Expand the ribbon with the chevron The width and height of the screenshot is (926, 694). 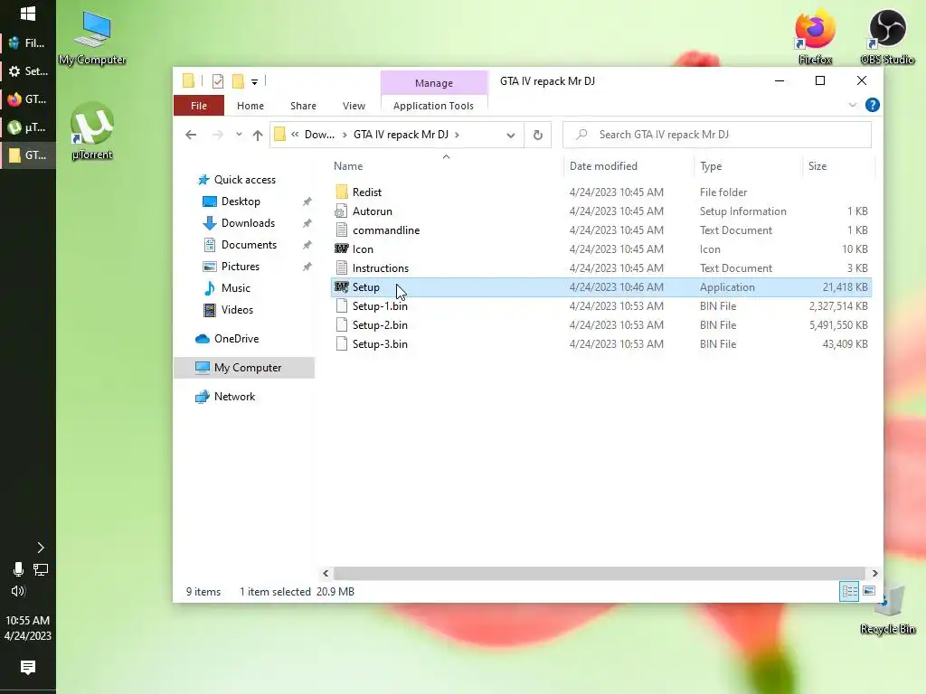click(x=853, y=105)
